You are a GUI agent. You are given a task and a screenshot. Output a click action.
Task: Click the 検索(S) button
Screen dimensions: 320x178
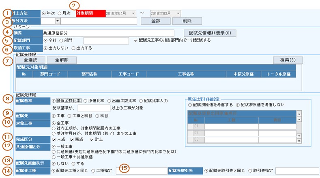tap(288, 59)
